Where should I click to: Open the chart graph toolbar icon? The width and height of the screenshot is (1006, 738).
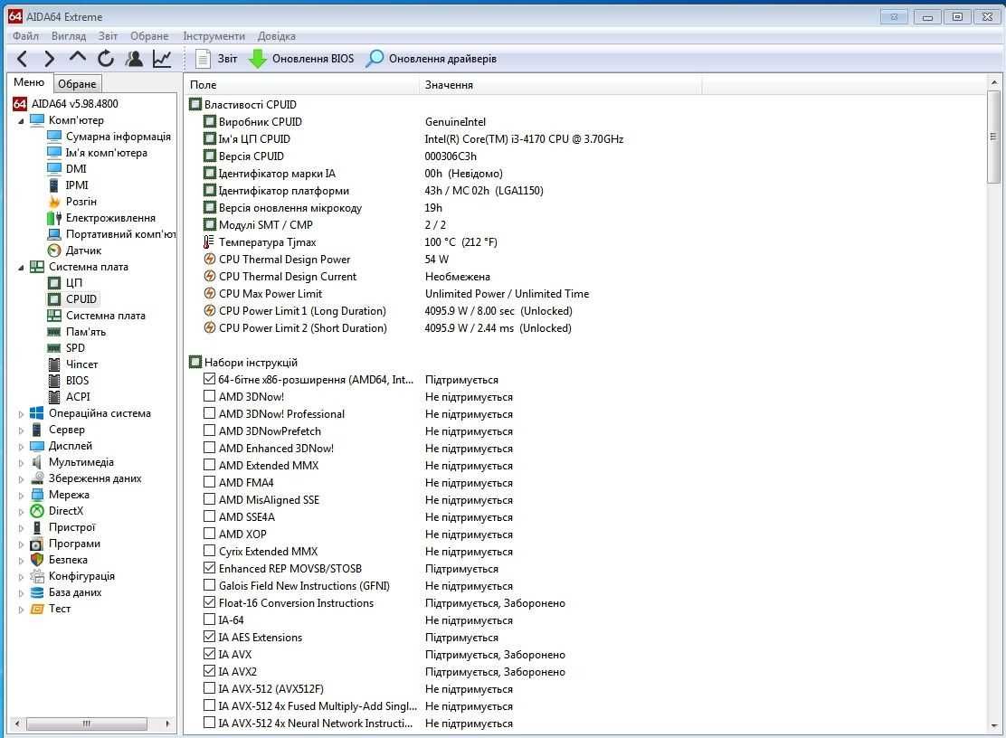tap(162, 59)
